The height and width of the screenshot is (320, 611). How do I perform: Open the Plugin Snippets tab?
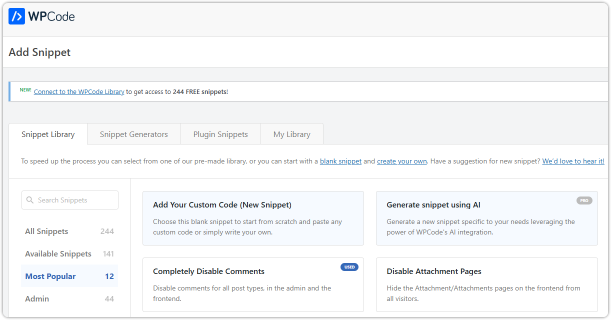click(220, 134)
